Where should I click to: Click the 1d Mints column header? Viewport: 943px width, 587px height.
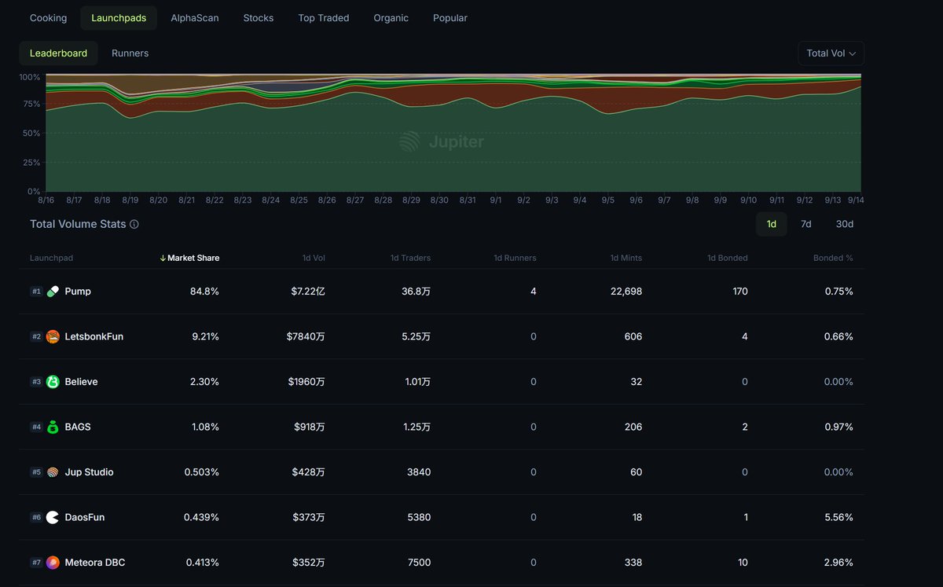626,258
